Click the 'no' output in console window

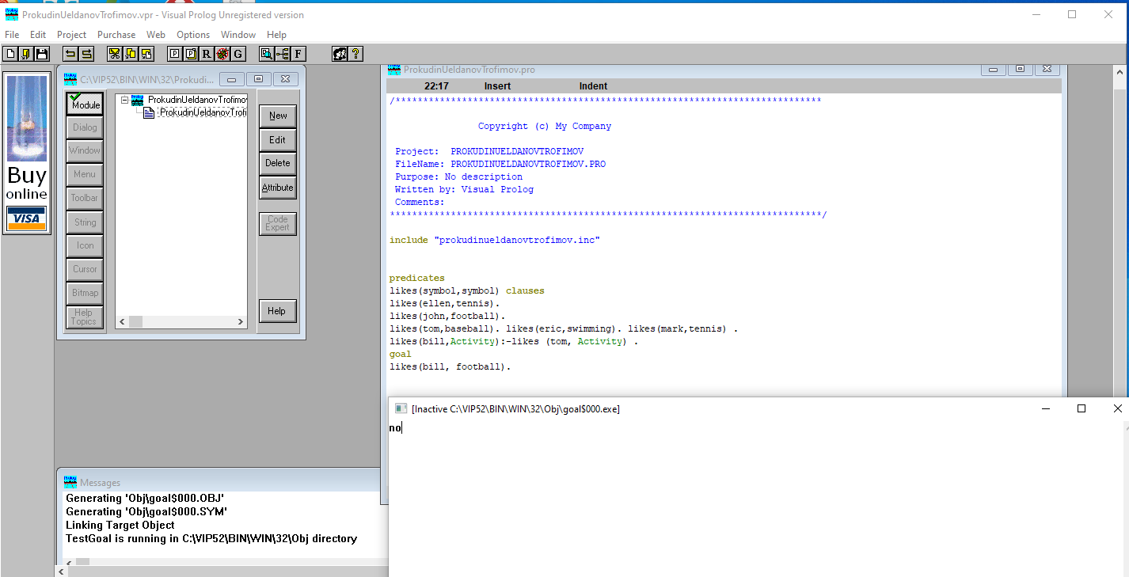coord(394,428)
